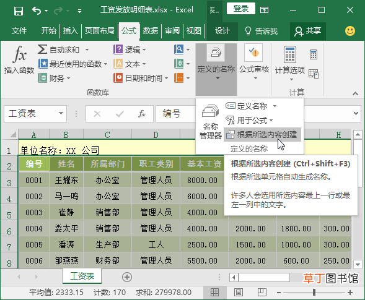Click the 共享 share button
Image resolution: width=365 pixels, height=300 pixels.
point(308,31)
